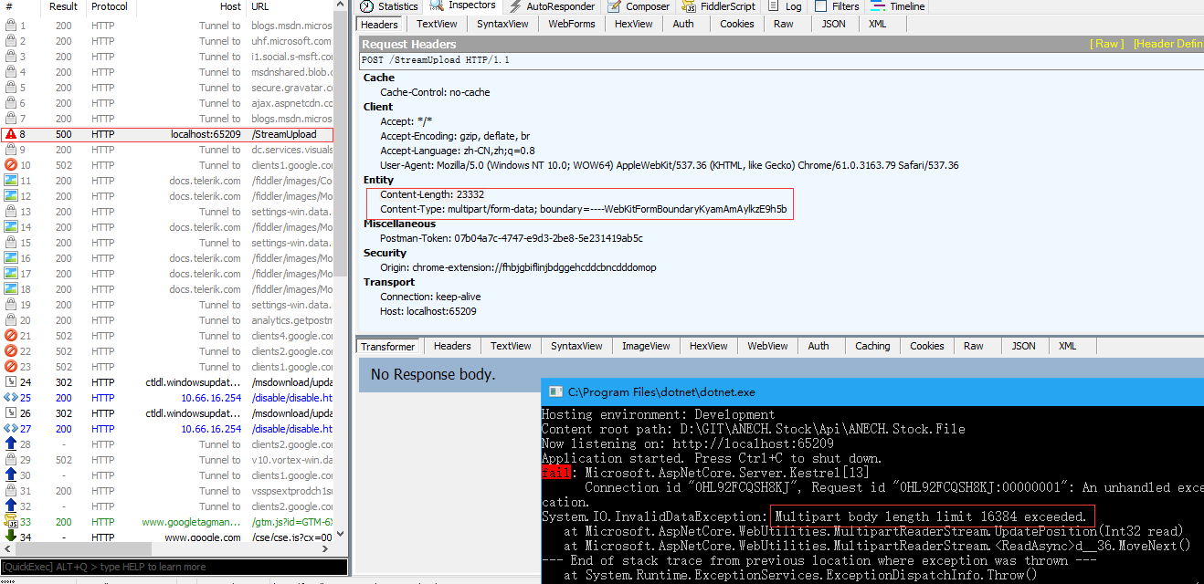
Task: Select the Content-Type multipart/form-data header line
Action: click(x=583, y=209)
